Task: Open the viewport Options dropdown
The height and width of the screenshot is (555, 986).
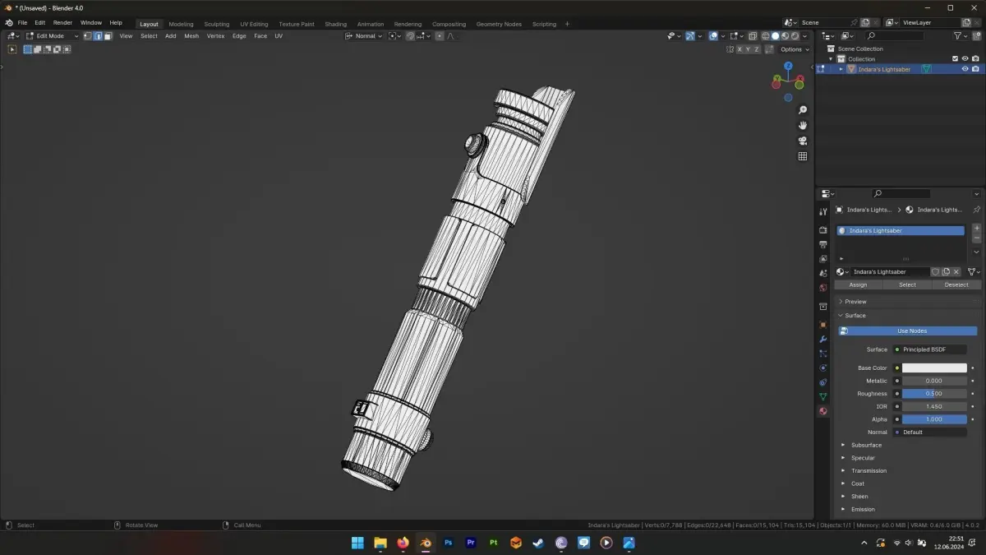Action: tap(795, 49)
